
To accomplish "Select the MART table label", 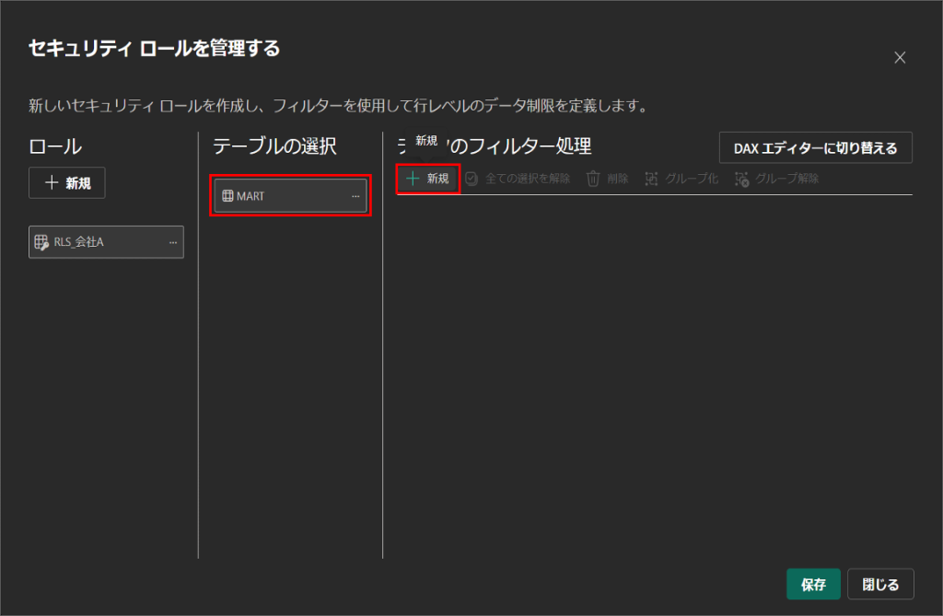I will (250, 196).
